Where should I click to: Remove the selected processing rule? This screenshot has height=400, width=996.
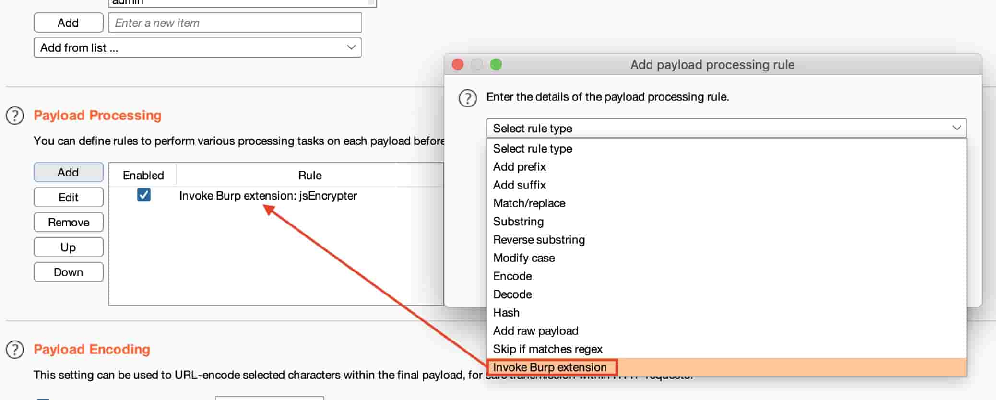(69, 223)
